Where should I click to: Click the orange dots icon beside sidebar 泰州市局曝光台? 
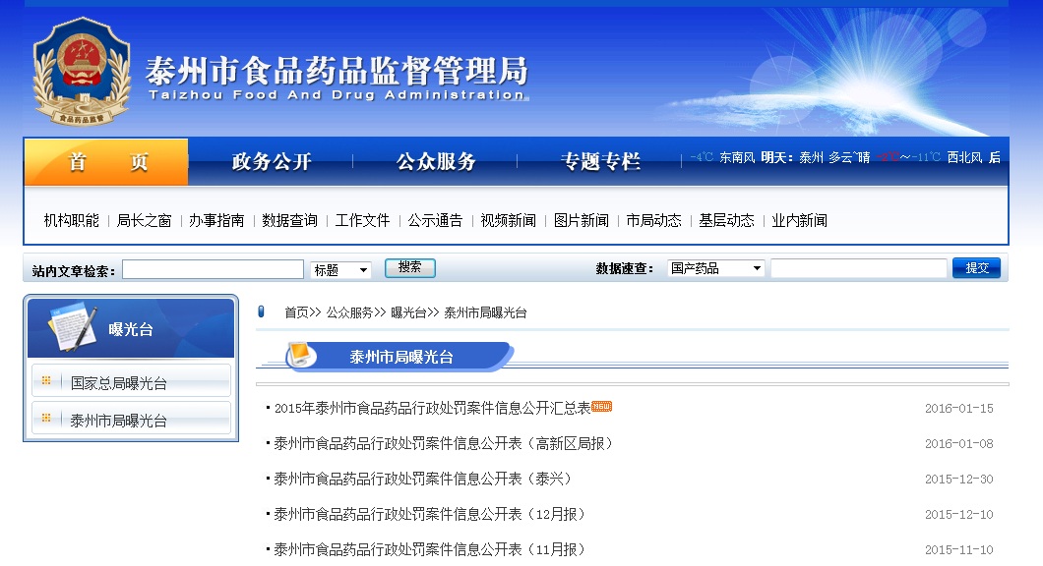(46, 419)
